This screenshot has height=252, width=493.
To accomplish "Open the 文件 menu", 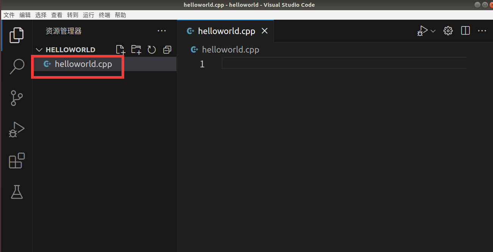I will (x=9, y=15).
